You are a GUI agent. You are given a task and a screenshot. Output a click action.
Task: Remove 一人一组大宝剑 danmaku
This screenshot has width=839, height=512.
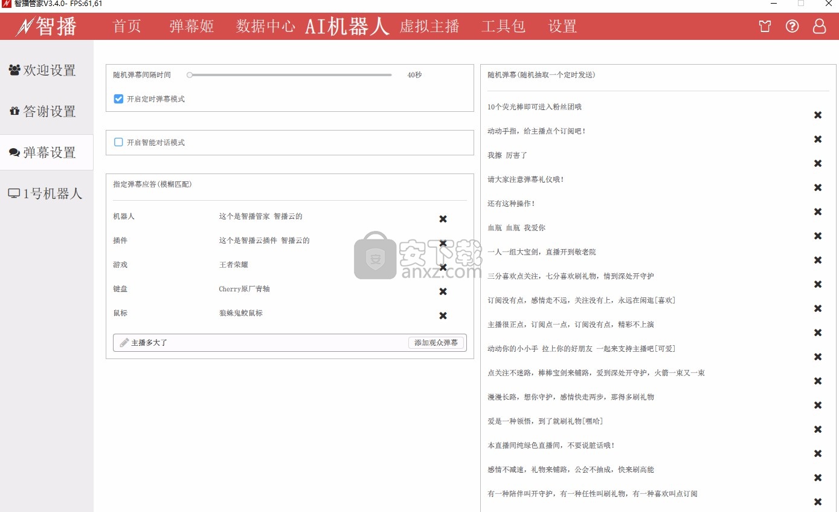click(x=818, y=260)
